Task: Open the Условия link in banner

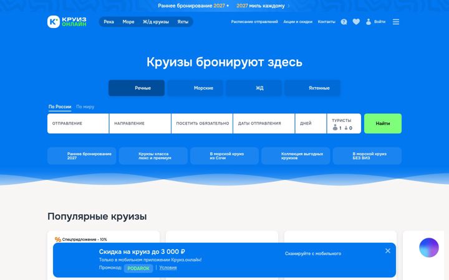Action: click(x=168, y=268)
